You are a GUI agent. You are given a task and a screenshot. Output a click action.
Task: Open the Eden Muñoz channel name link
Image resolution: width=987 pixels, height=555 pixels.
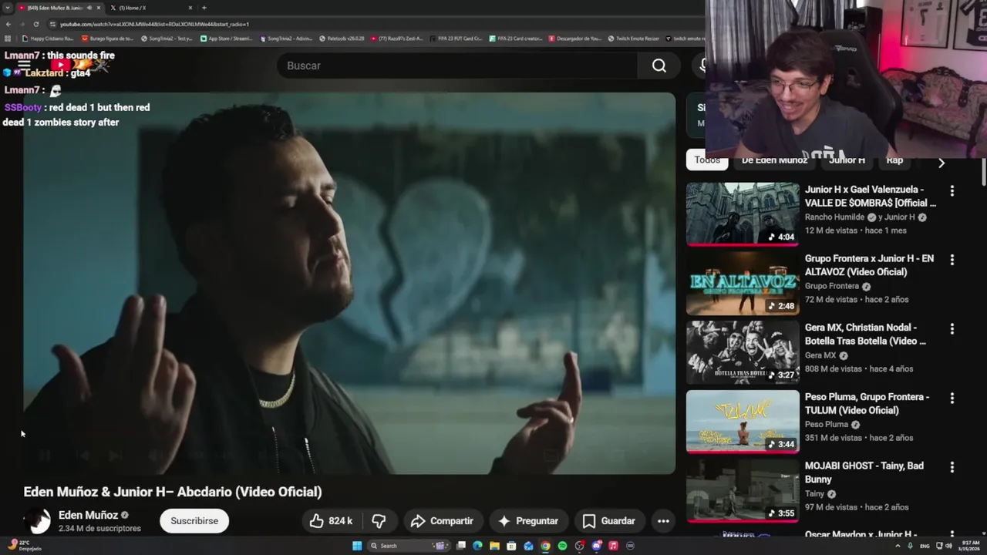[x=88, y=515]
